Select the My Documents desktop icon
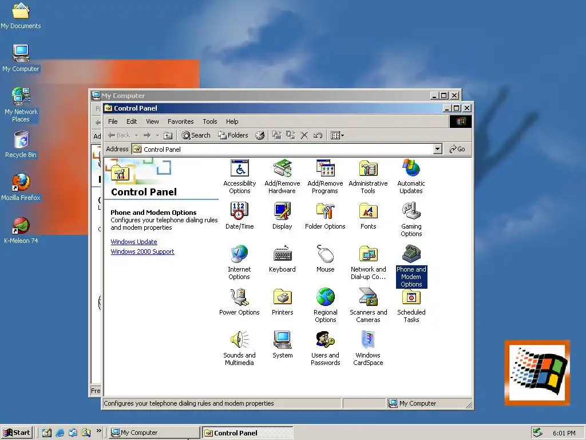The image size is (586, 440). point(21,15)
